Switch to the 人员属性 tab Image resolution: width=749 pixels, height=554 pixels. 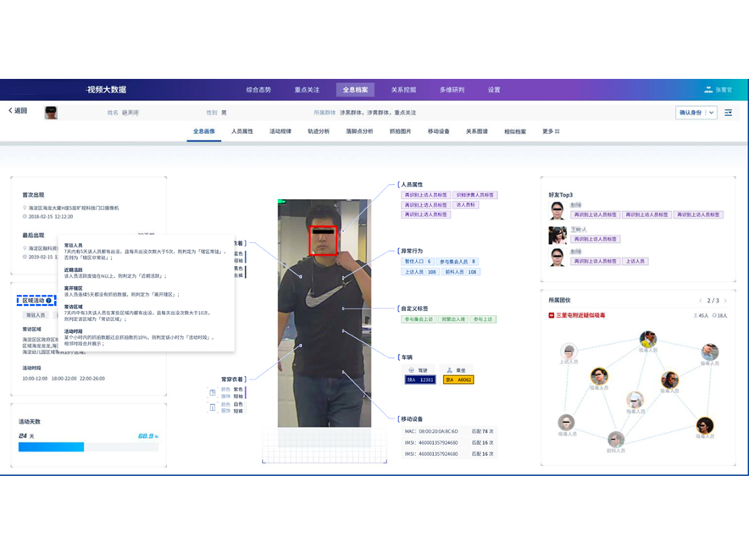[242, 131]
